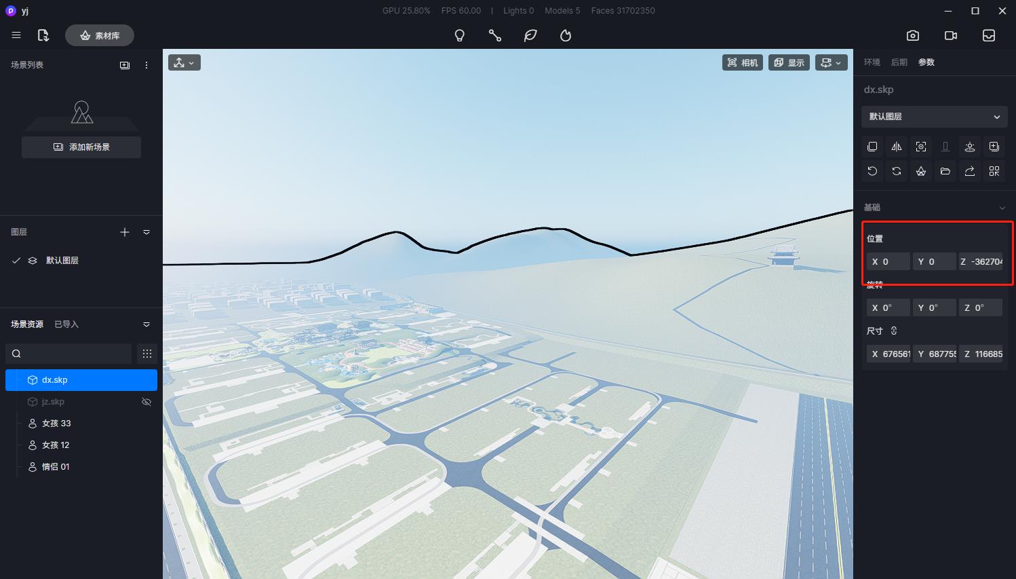The image size is (1016, 579).
Task: Open the viewport view options dropdown
Action: coord(832,62)
